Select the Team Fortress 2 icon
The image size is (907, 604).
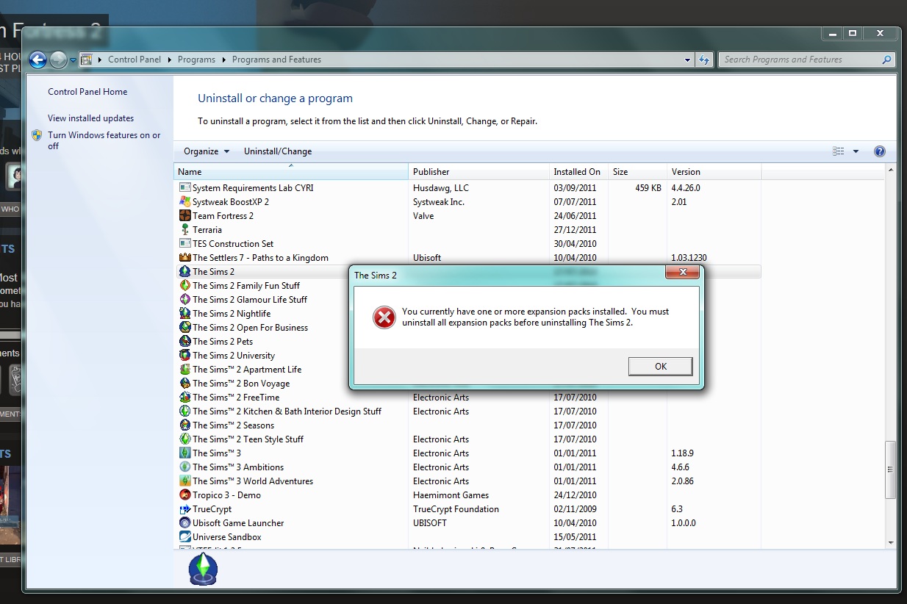click(x=185, y=216)
